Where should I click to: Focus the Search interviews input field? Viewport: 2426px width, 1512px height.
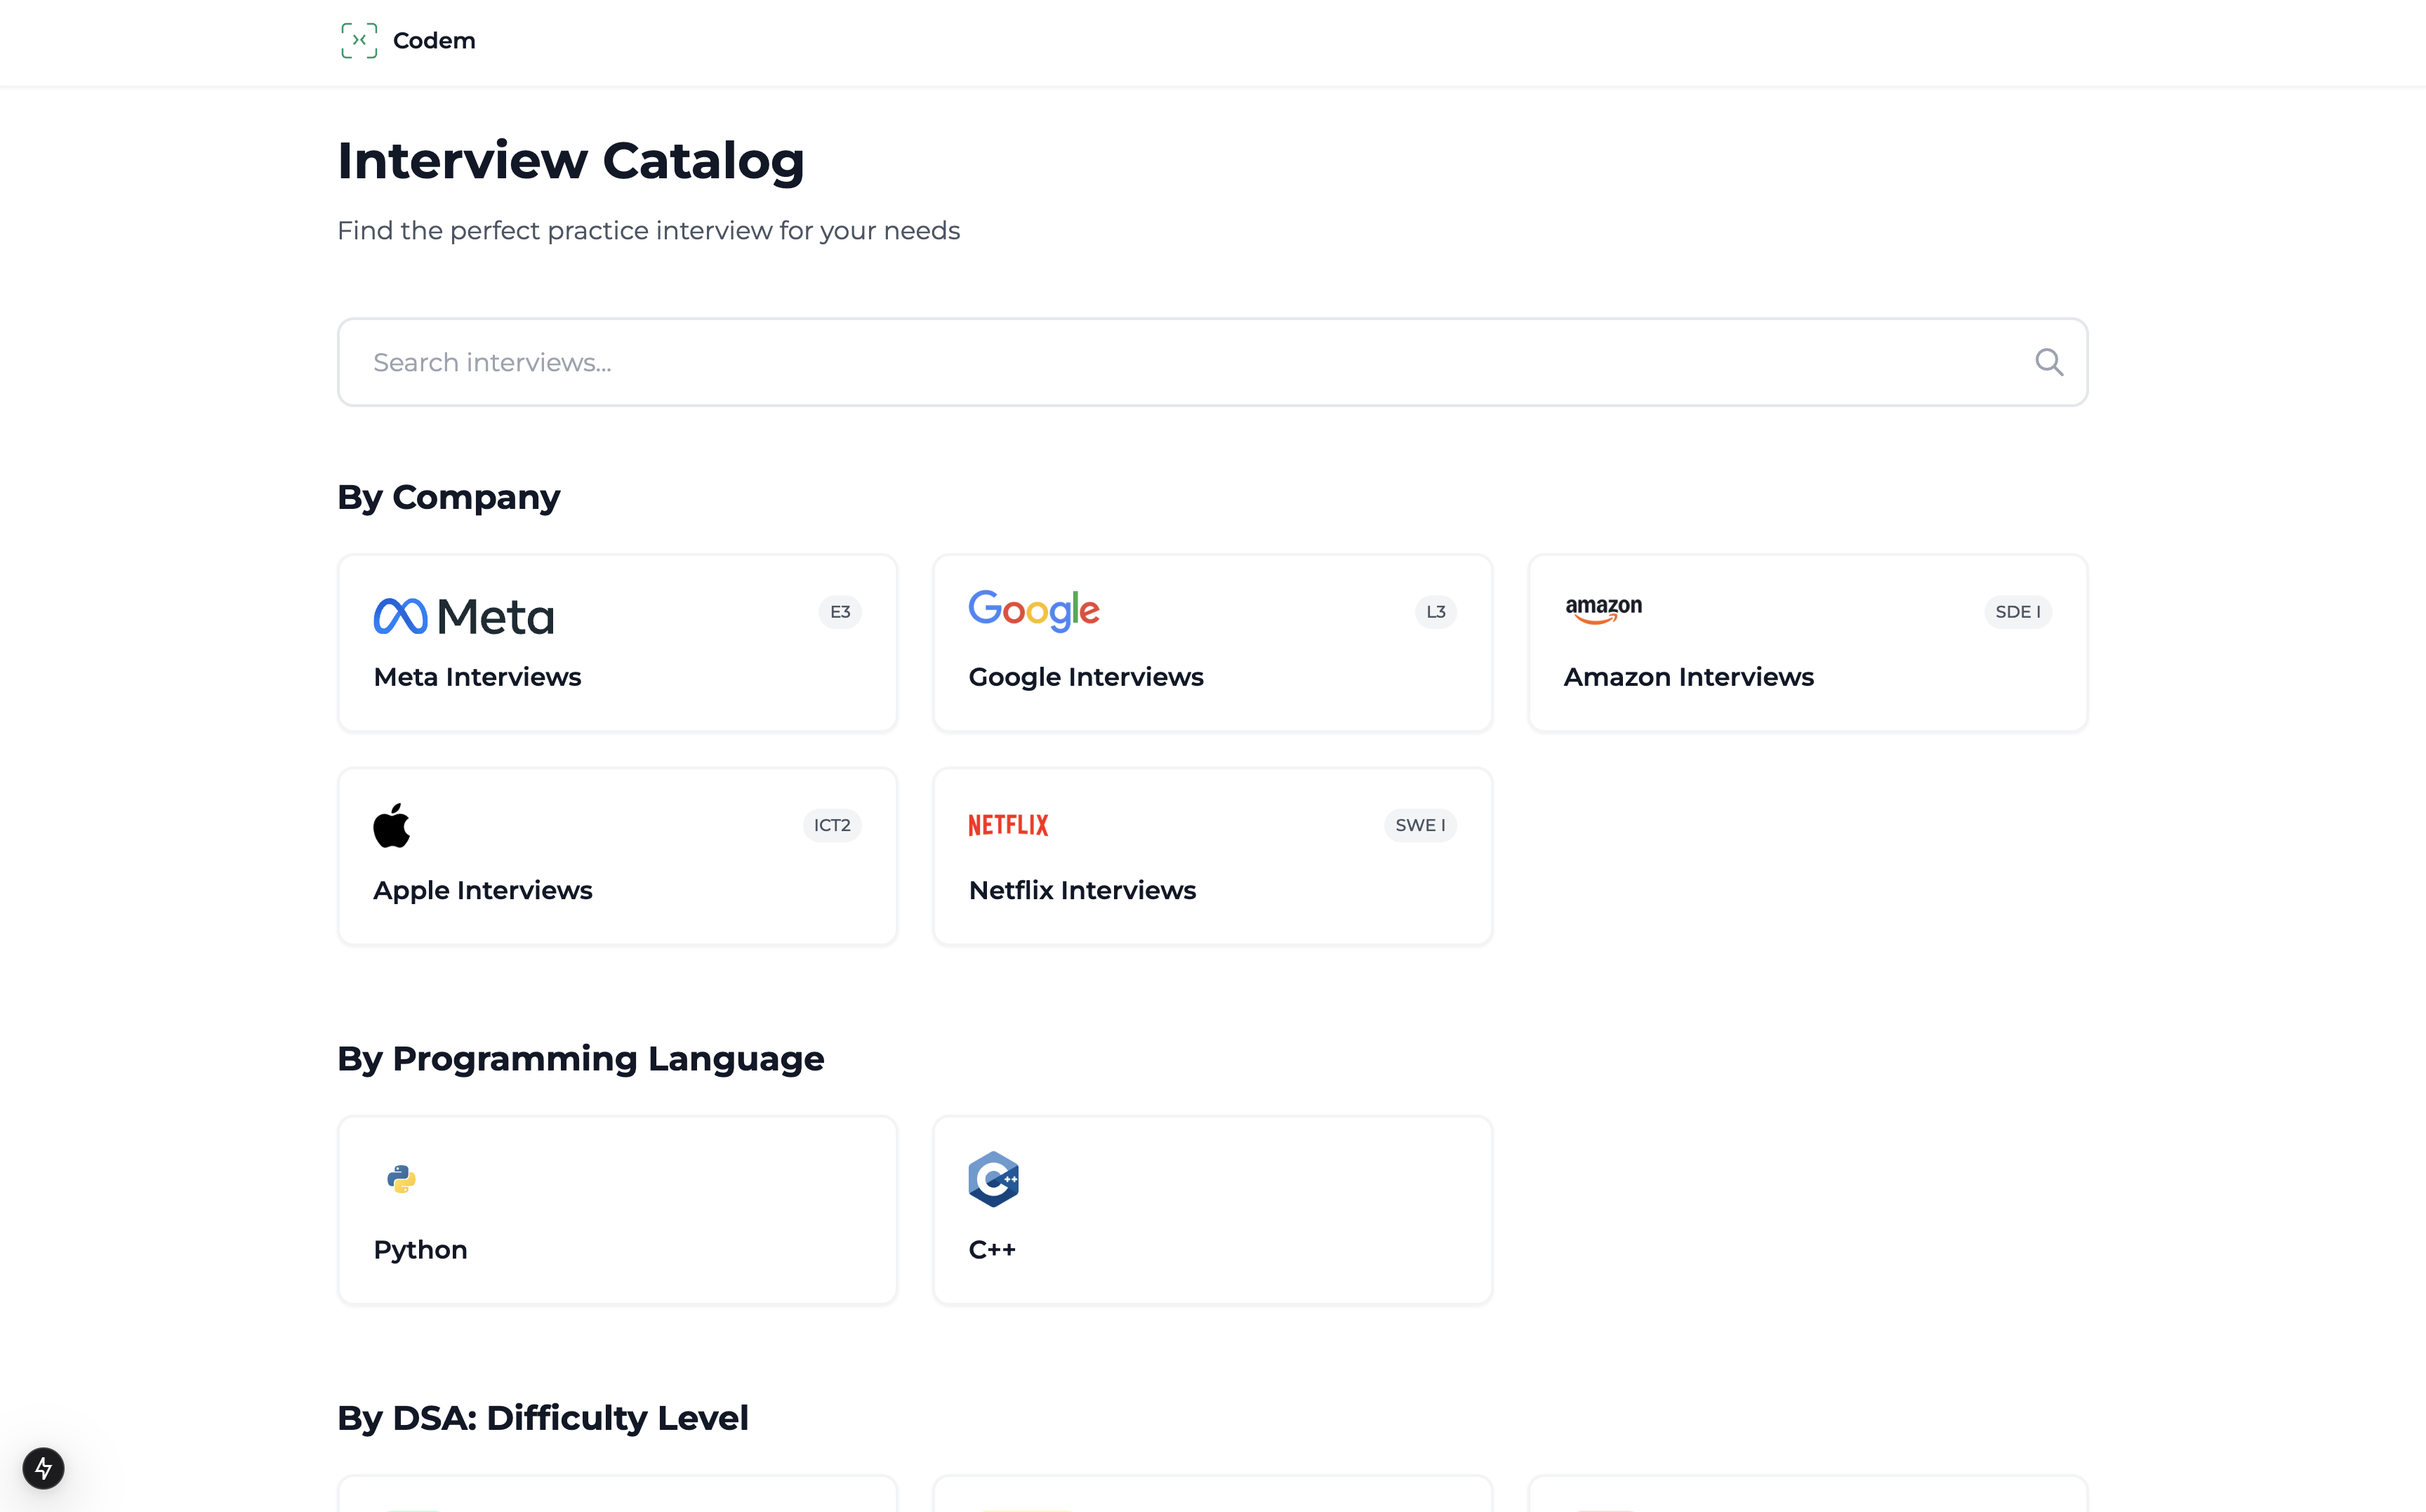tap(1180, 362)
